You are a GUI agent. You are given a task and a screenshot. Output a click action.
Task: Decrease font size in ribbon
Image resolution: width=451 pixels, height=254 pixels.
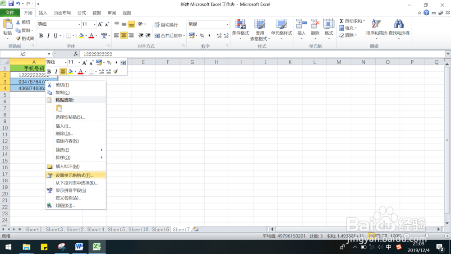pos(107,24)
